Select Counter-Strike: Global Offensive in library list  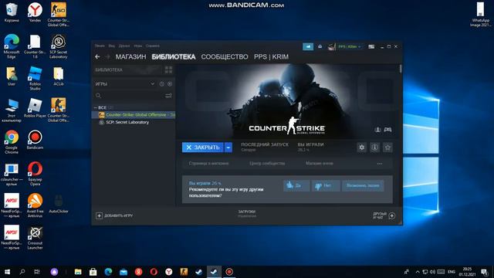pos(134,115)
